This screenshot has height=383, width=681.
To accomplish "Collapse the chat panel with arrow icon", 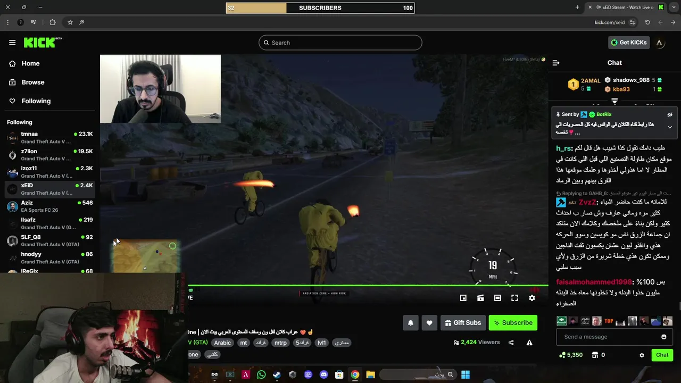I will (x=556, y=63).
